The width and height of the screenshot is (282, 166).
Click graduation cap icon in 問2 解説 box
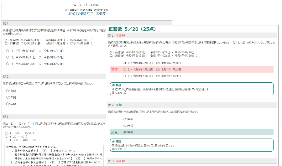coord(113,142)
